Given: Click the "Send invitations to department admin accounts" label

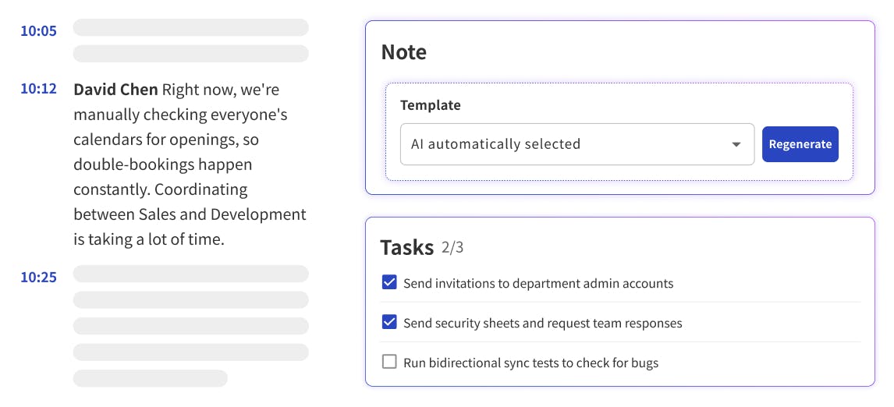Looking at the screenshot, I should click(x=537, y=283).
